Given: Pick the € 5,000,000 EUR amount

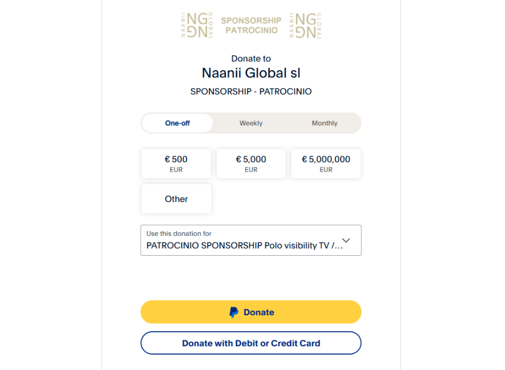Looking at the screenshot, I should pos(326,164).
